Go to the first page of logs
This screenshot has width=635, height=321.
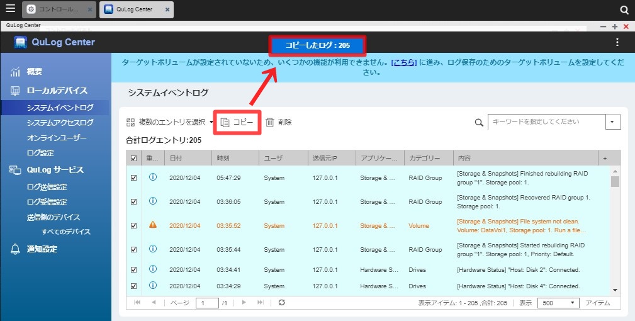(x=137, y=302)
